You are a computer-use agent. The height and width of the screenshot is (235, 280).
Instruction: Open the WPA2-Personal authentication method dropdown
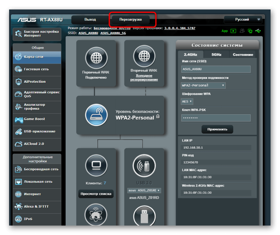tap(203, 85)
